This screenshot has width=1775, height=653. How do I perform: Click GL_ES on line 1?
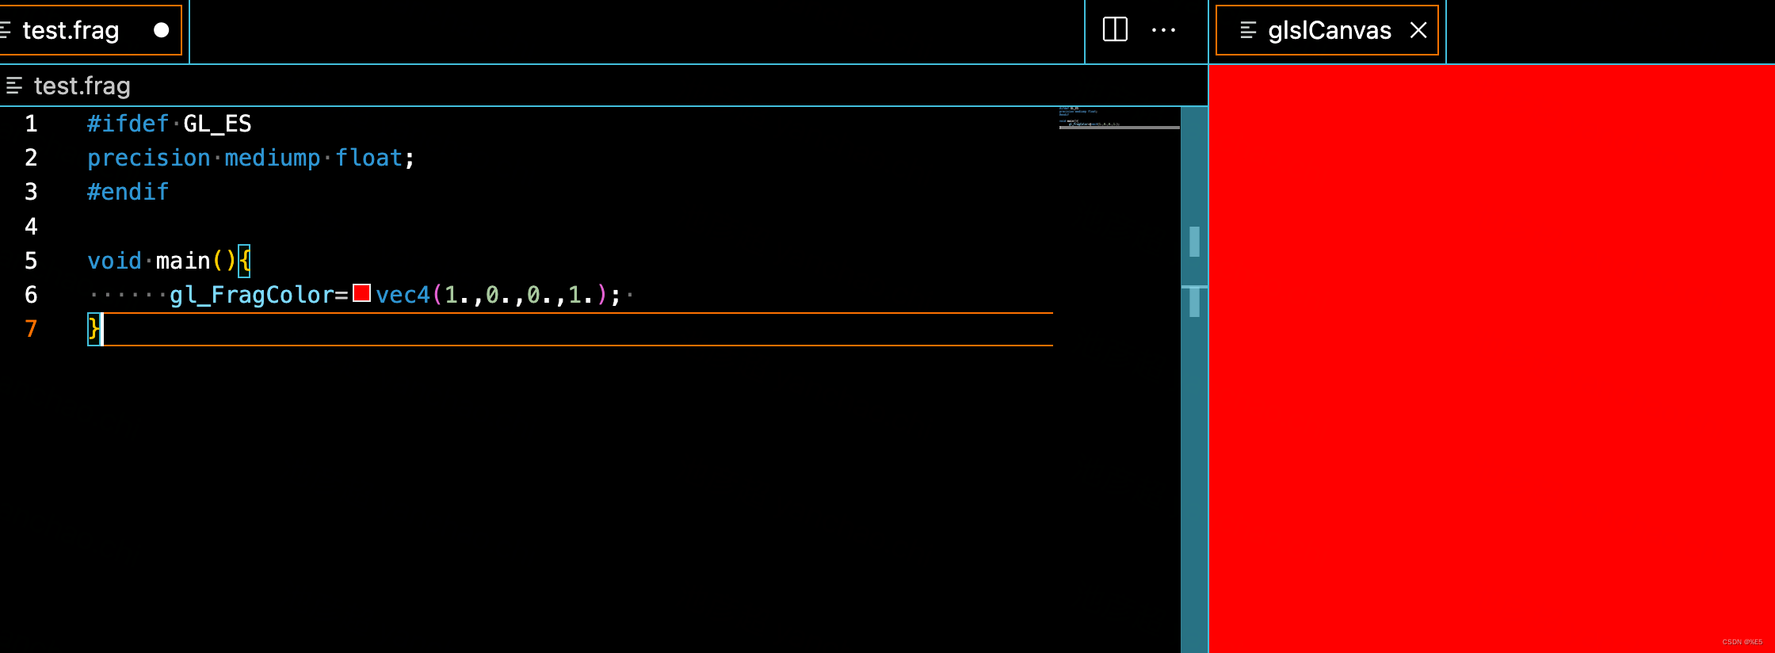[217, 124]
